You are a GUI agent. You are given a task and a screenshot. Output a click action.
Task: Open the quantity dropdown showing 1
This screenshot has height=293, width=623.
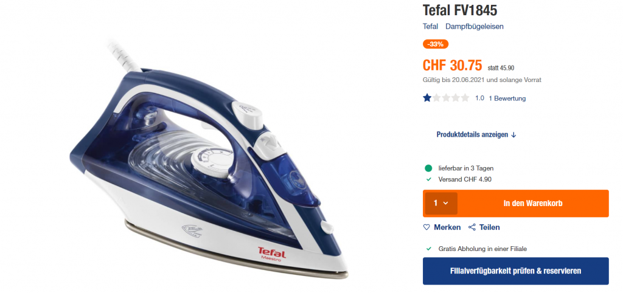coord(441,203)
